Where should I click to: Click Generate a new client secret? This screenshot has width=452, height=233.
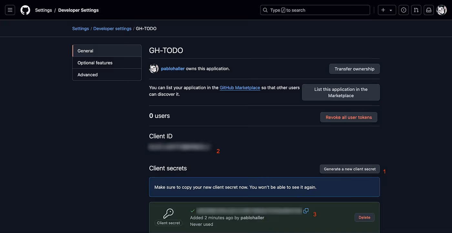(350, 169)
